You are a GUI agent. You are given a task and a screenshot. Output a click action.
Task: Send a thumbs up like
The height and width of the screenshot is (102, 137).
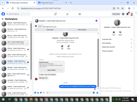pos(97,92)
